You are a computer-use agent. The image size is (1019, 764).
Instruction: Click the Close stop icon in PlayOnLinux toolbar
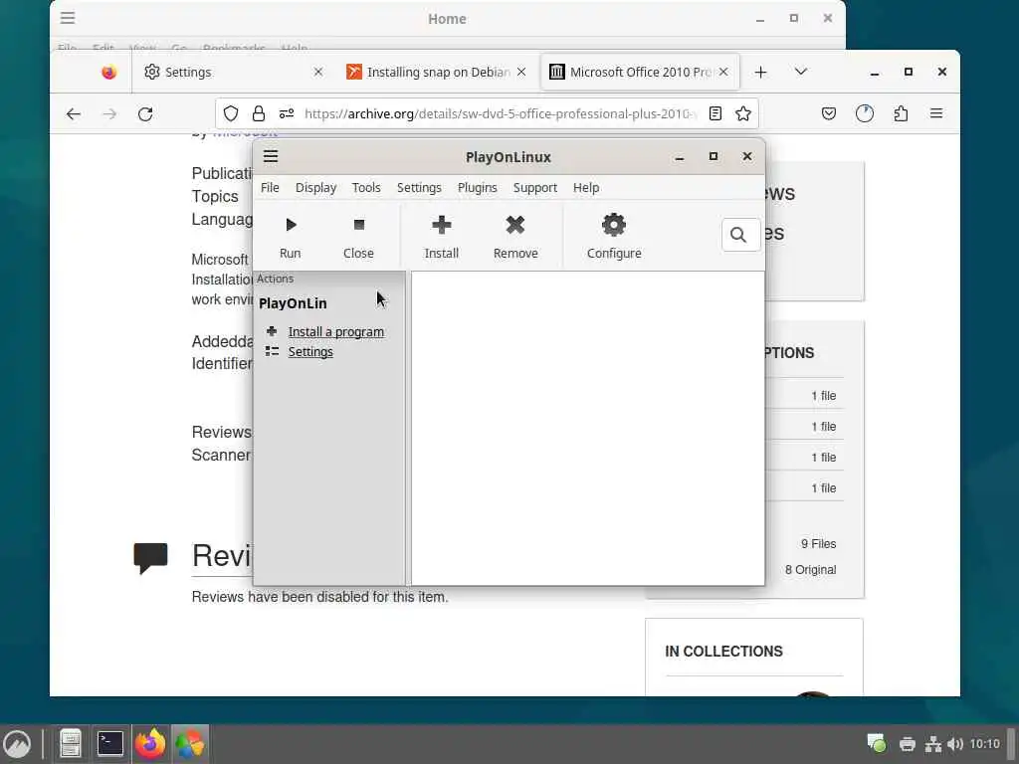click(x=358, y=225)
